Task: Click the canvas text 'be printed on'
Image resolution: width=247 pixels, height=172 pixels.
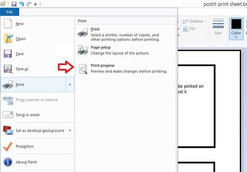Action: click(x=190, y=86)
